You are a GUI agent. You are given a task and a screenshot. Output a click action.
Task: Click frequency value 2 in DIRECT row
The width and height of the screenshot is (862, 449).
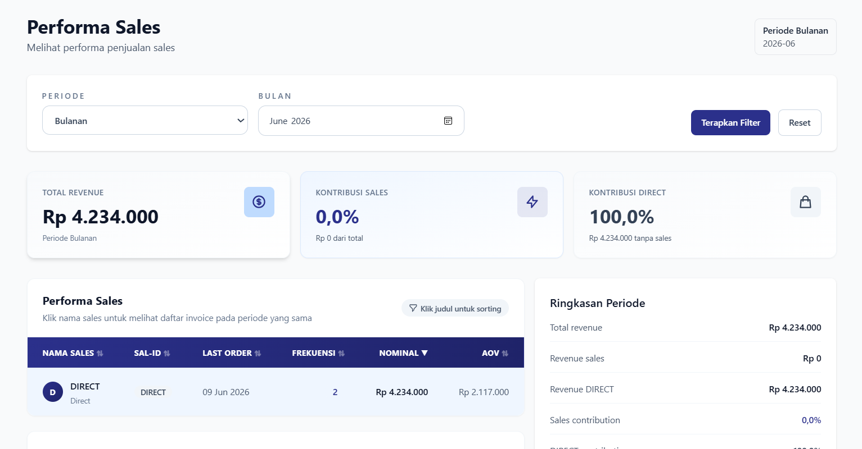point(335,392)
